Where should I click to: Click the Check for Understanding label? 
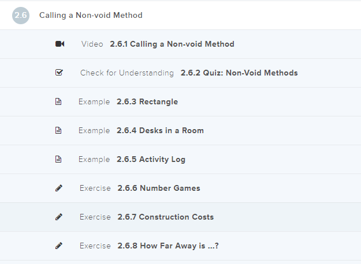coord(127,73)
